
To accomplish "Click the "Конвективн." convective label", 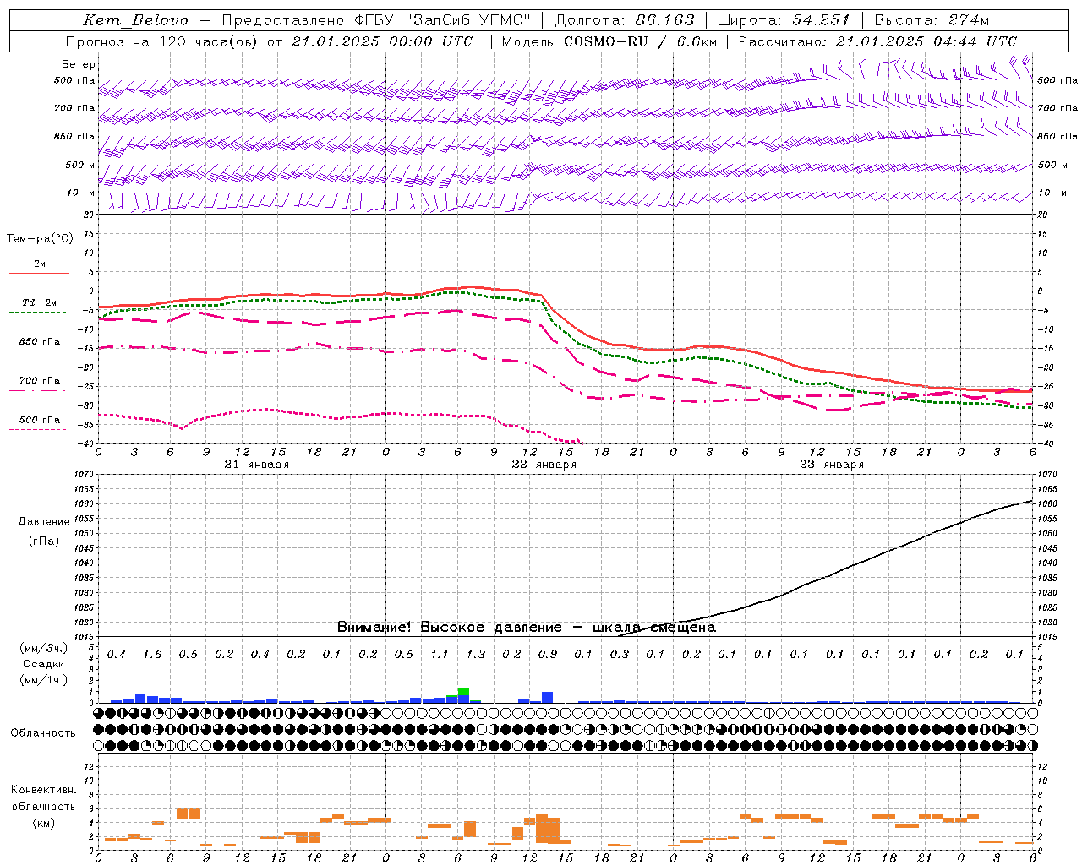I will click(43, 791).
